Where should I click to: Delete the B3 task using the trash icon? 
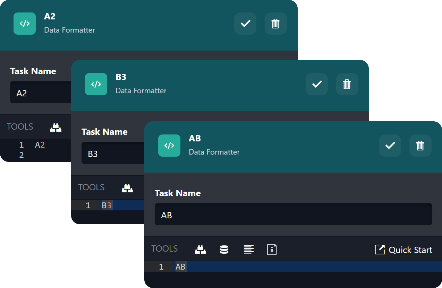(347, 84)
